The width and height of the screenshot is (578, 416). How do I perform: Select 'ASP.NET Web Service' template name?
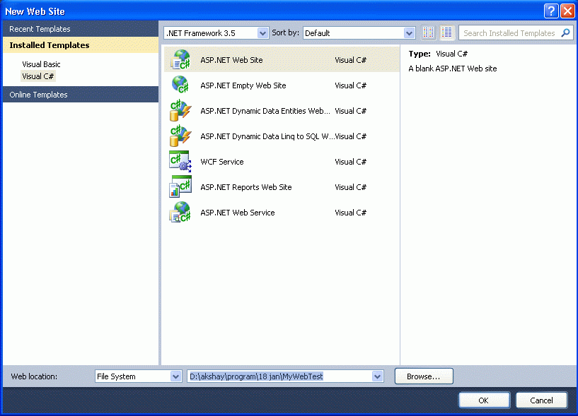click(238, 213)
